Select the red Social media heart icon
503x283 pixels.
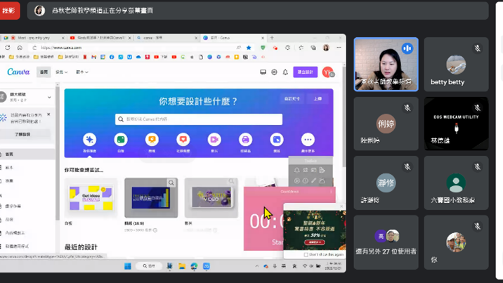(x=183, y=140)
